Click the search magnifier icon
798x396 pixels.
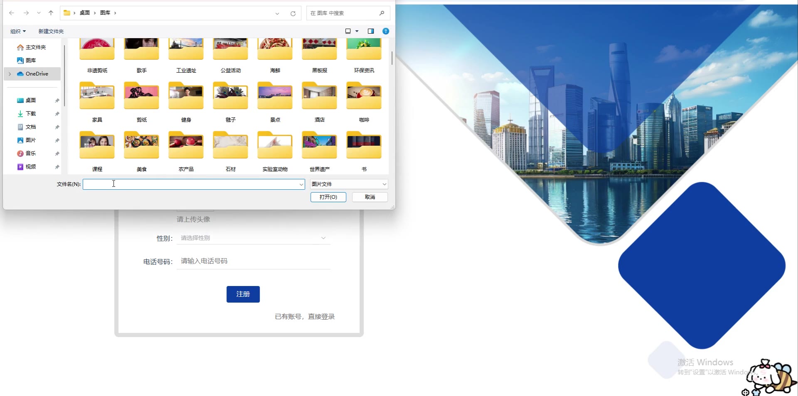click(x=382, y=13)
